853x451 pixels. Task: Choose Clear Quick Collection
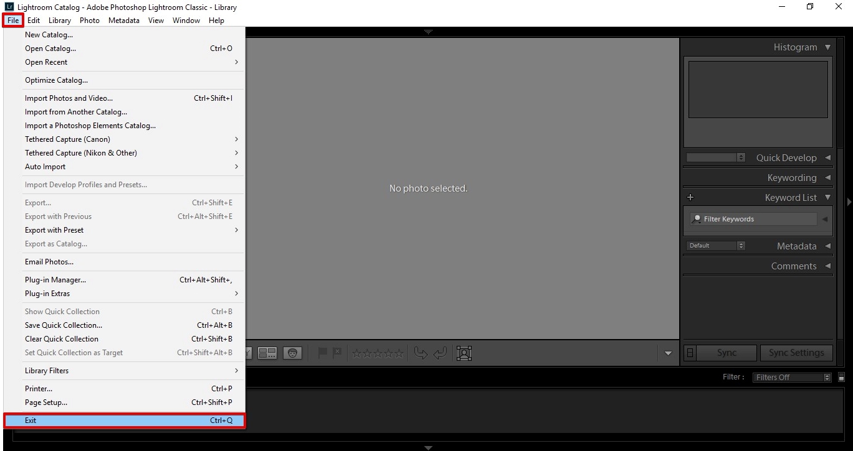click(x=125, y=339)
